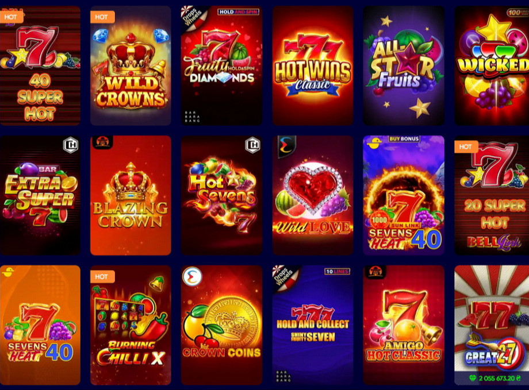Click round provider logo on Crown Coins
This screenshot has width=529, height=390.
[192, 277]
